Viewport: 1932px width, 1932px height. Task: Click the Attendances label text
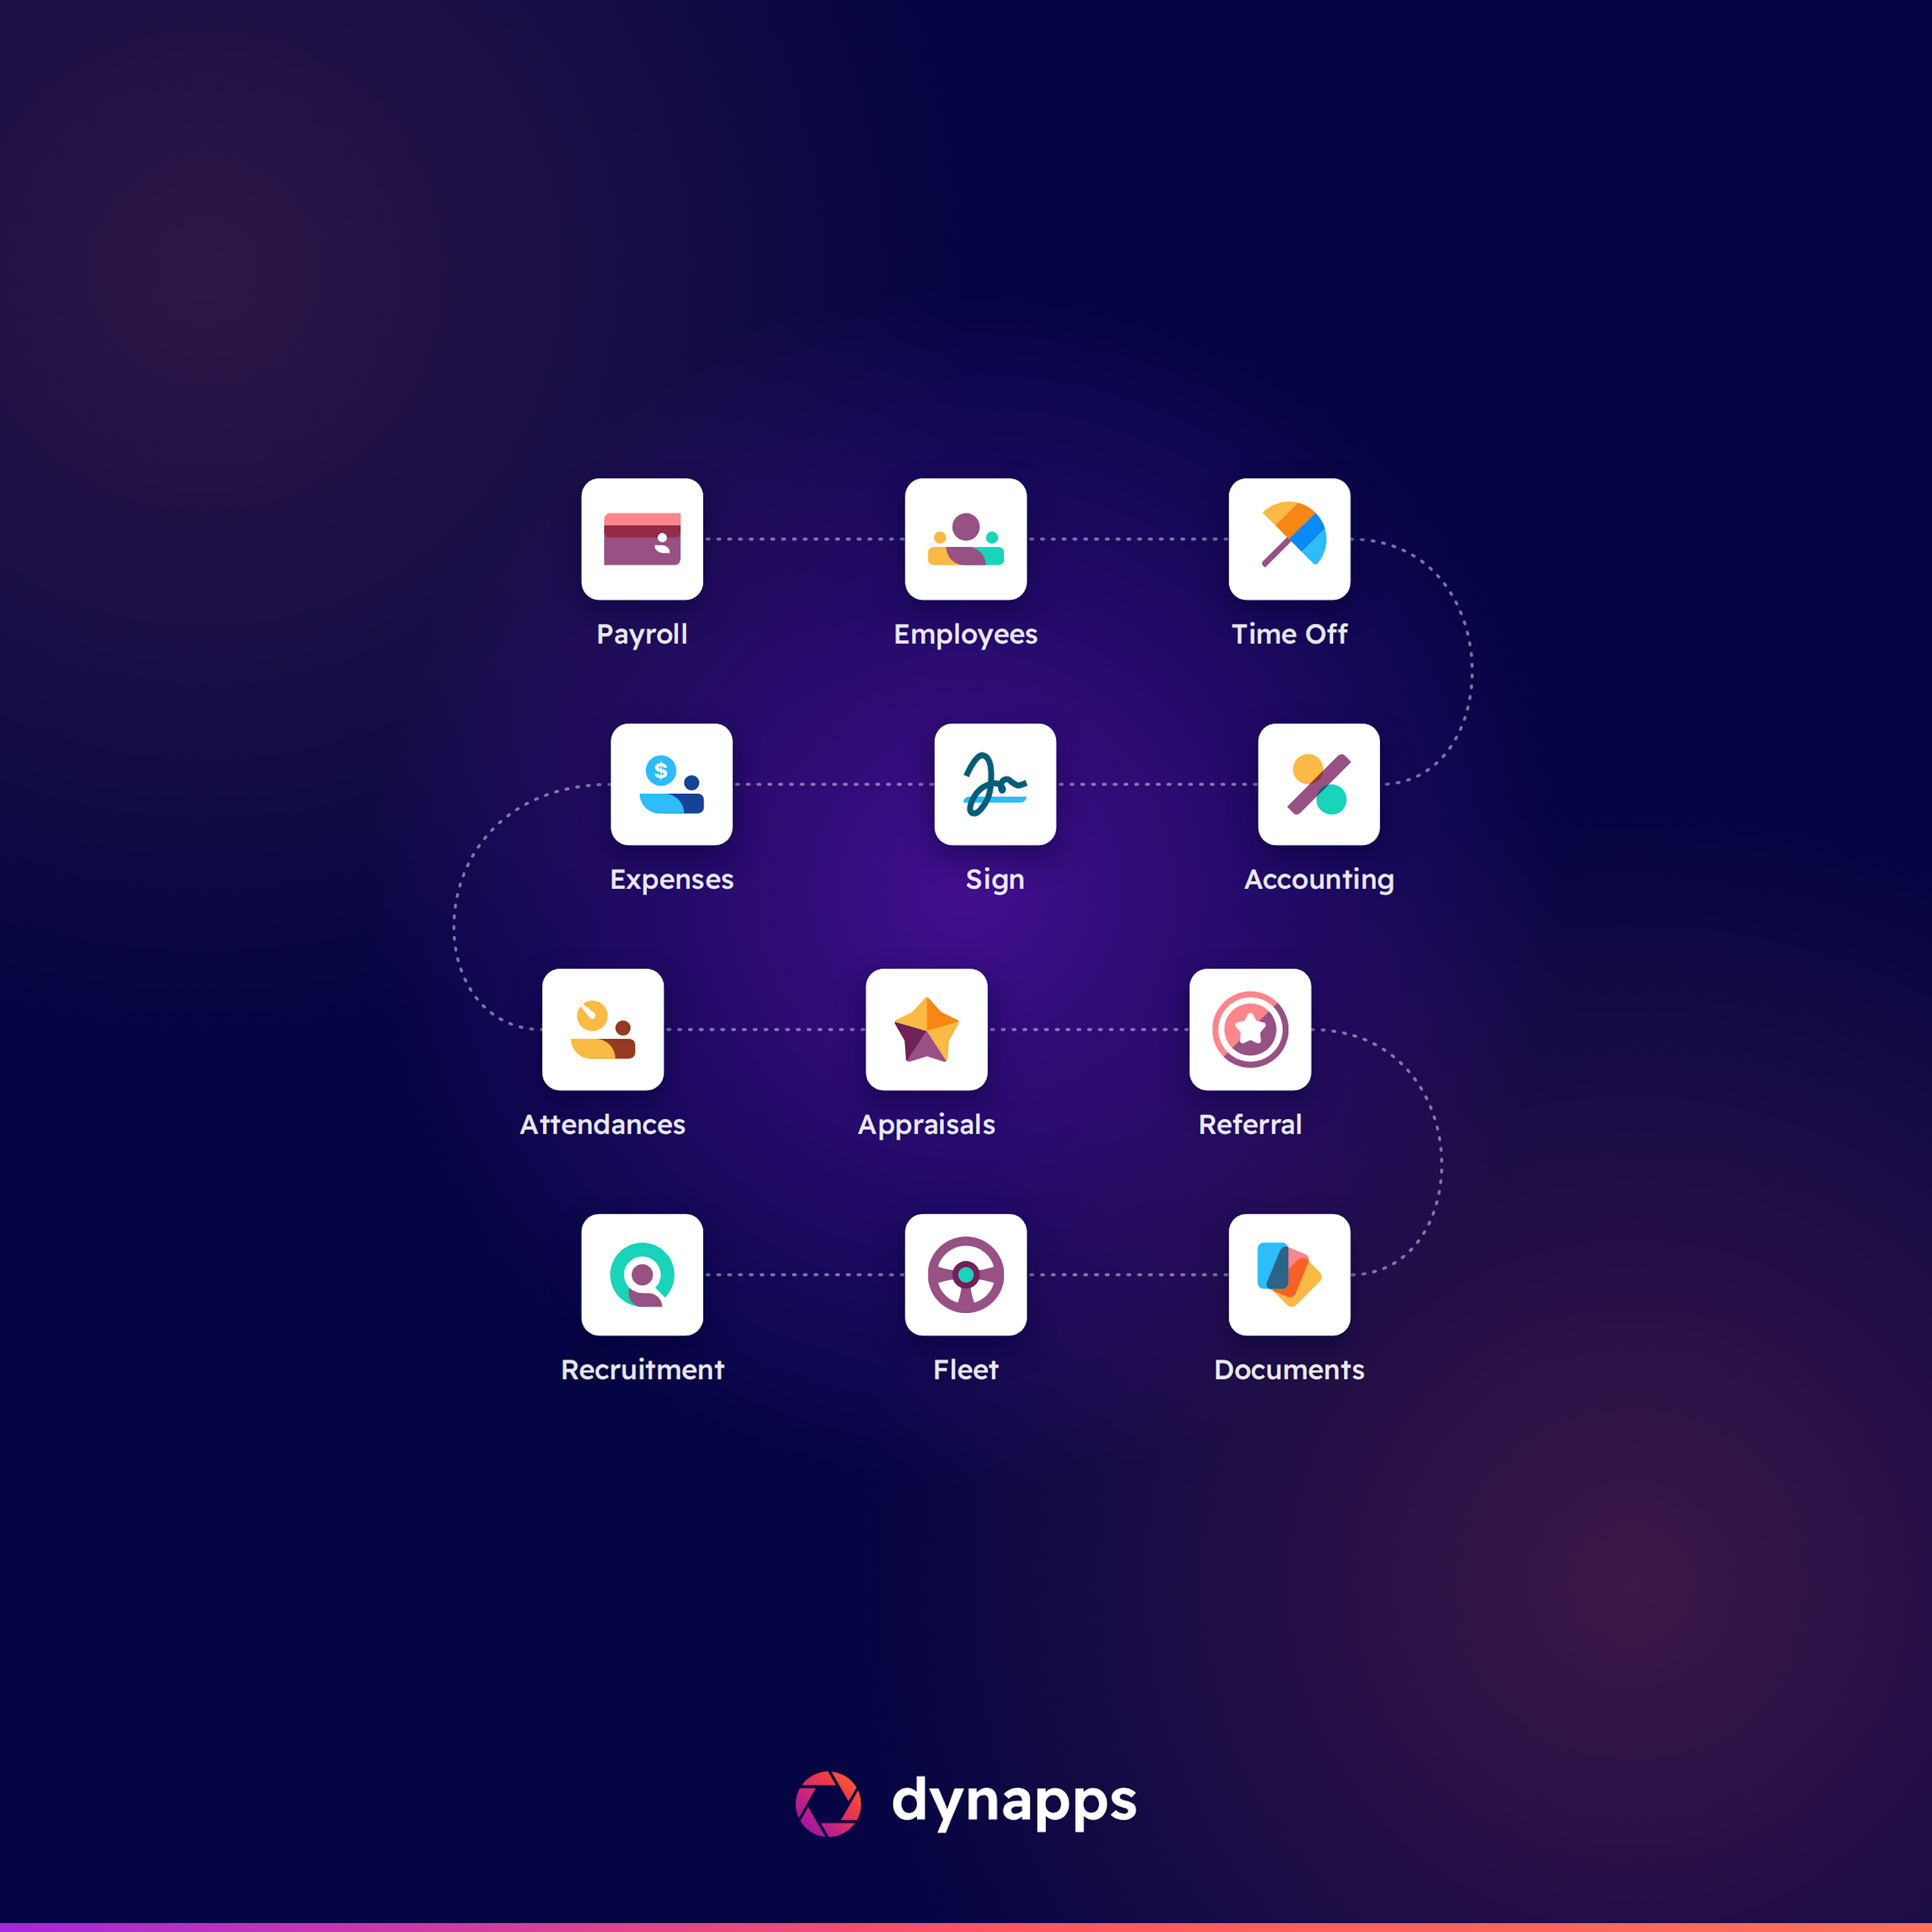603,1124
